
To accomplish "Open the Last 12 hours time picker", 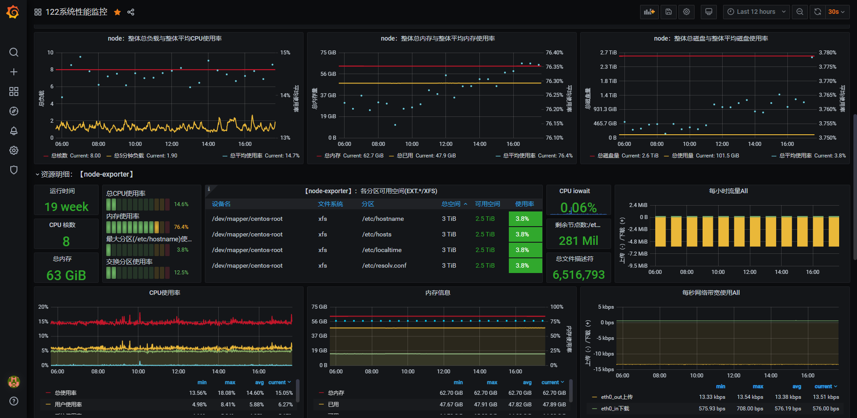I will point(756,12).
